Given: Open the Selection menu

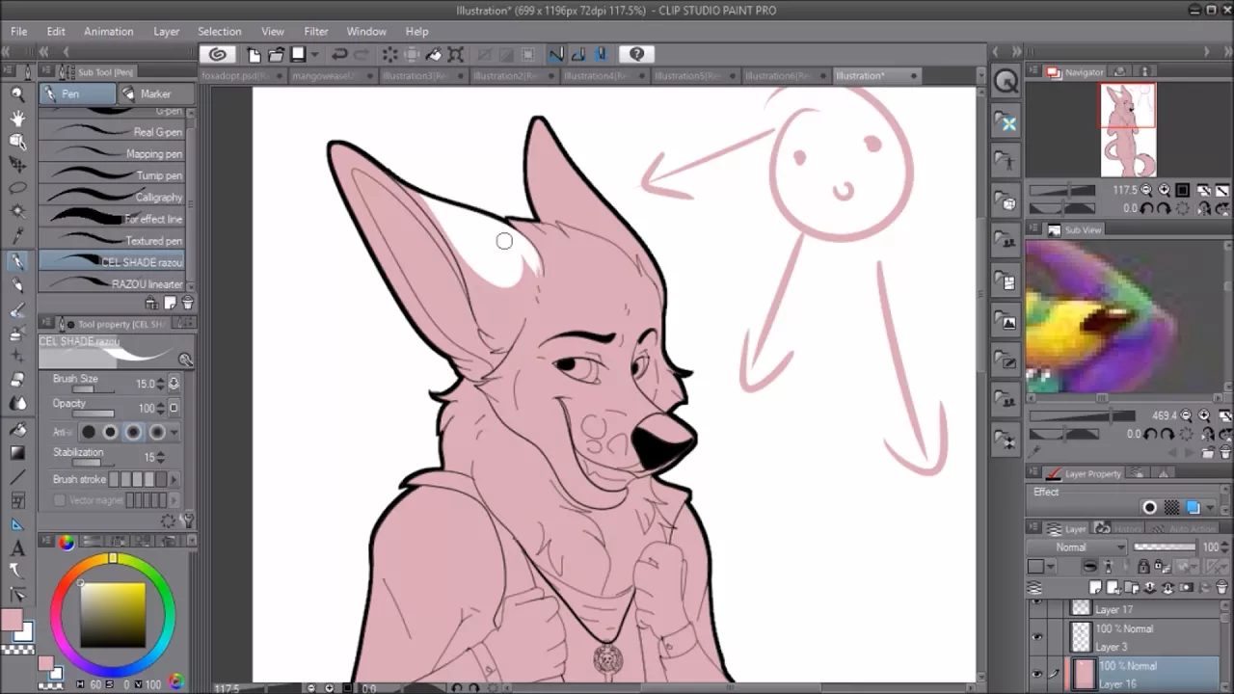Looking at the screenshot, I should click(x=220, y=32).
